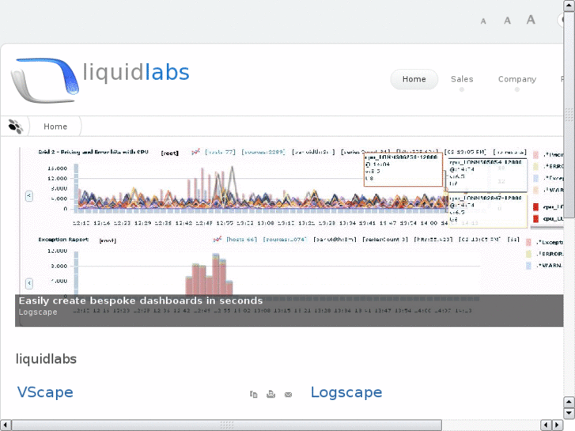
Task: Click the smallest font size A
Action: (x=483, y=21)
